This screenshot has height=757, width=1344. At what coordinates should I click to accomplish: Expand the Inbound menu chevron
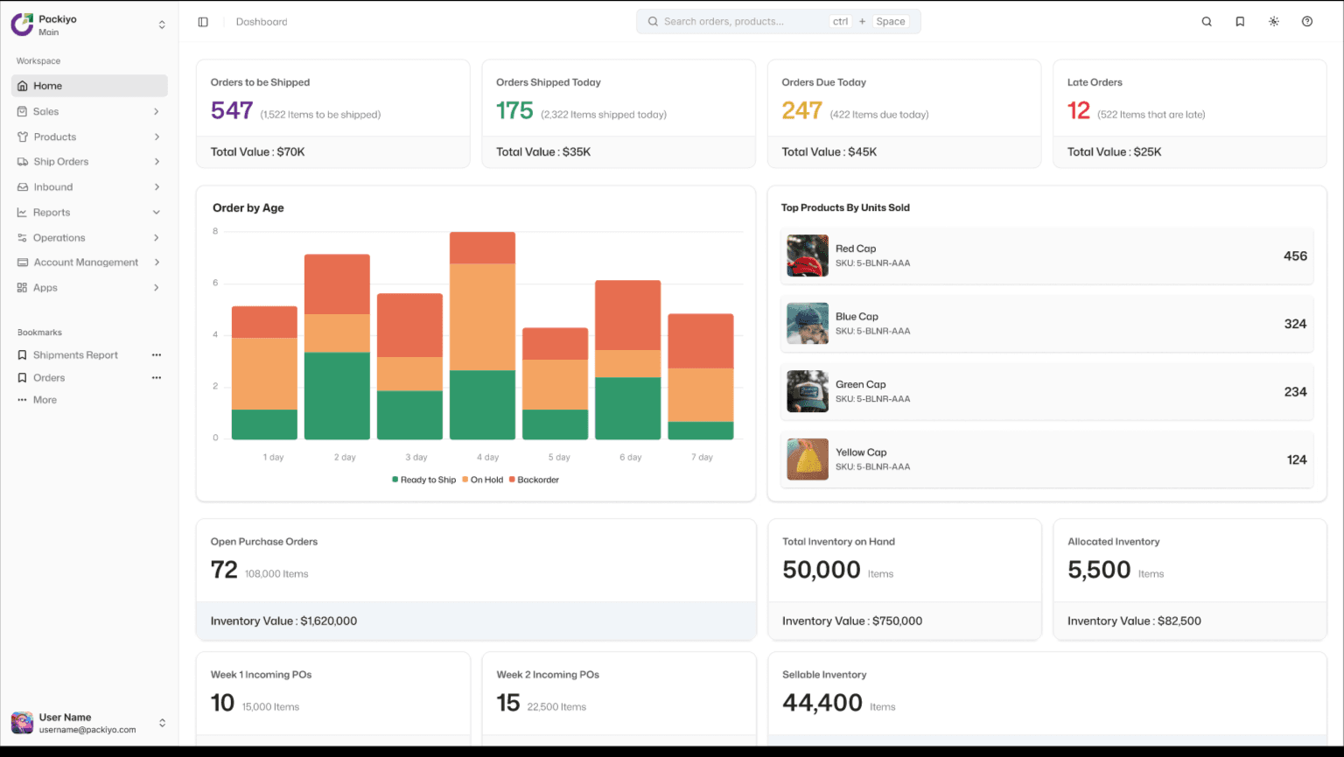tap(157, 187)
